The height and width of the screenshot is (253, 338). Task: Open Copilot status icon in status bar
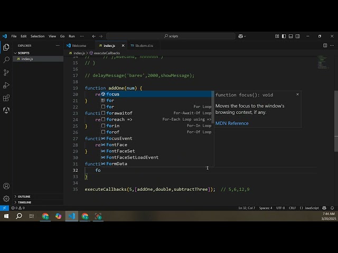[x=324, y=208]
